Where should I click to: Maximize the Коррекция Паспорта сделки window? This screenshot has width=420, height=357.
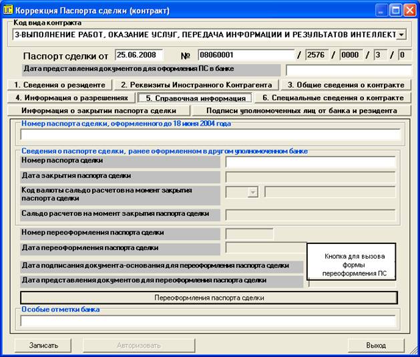coord(395,11)
